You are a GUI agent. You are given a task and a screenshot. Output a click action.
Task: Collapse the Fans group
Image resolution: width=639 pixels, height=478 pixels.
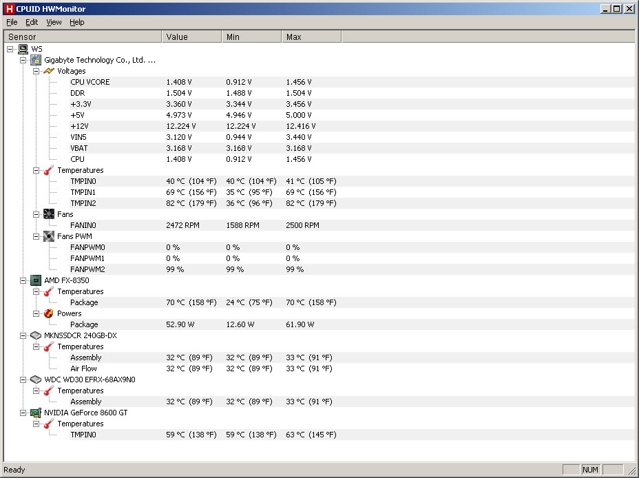point(36,214)
